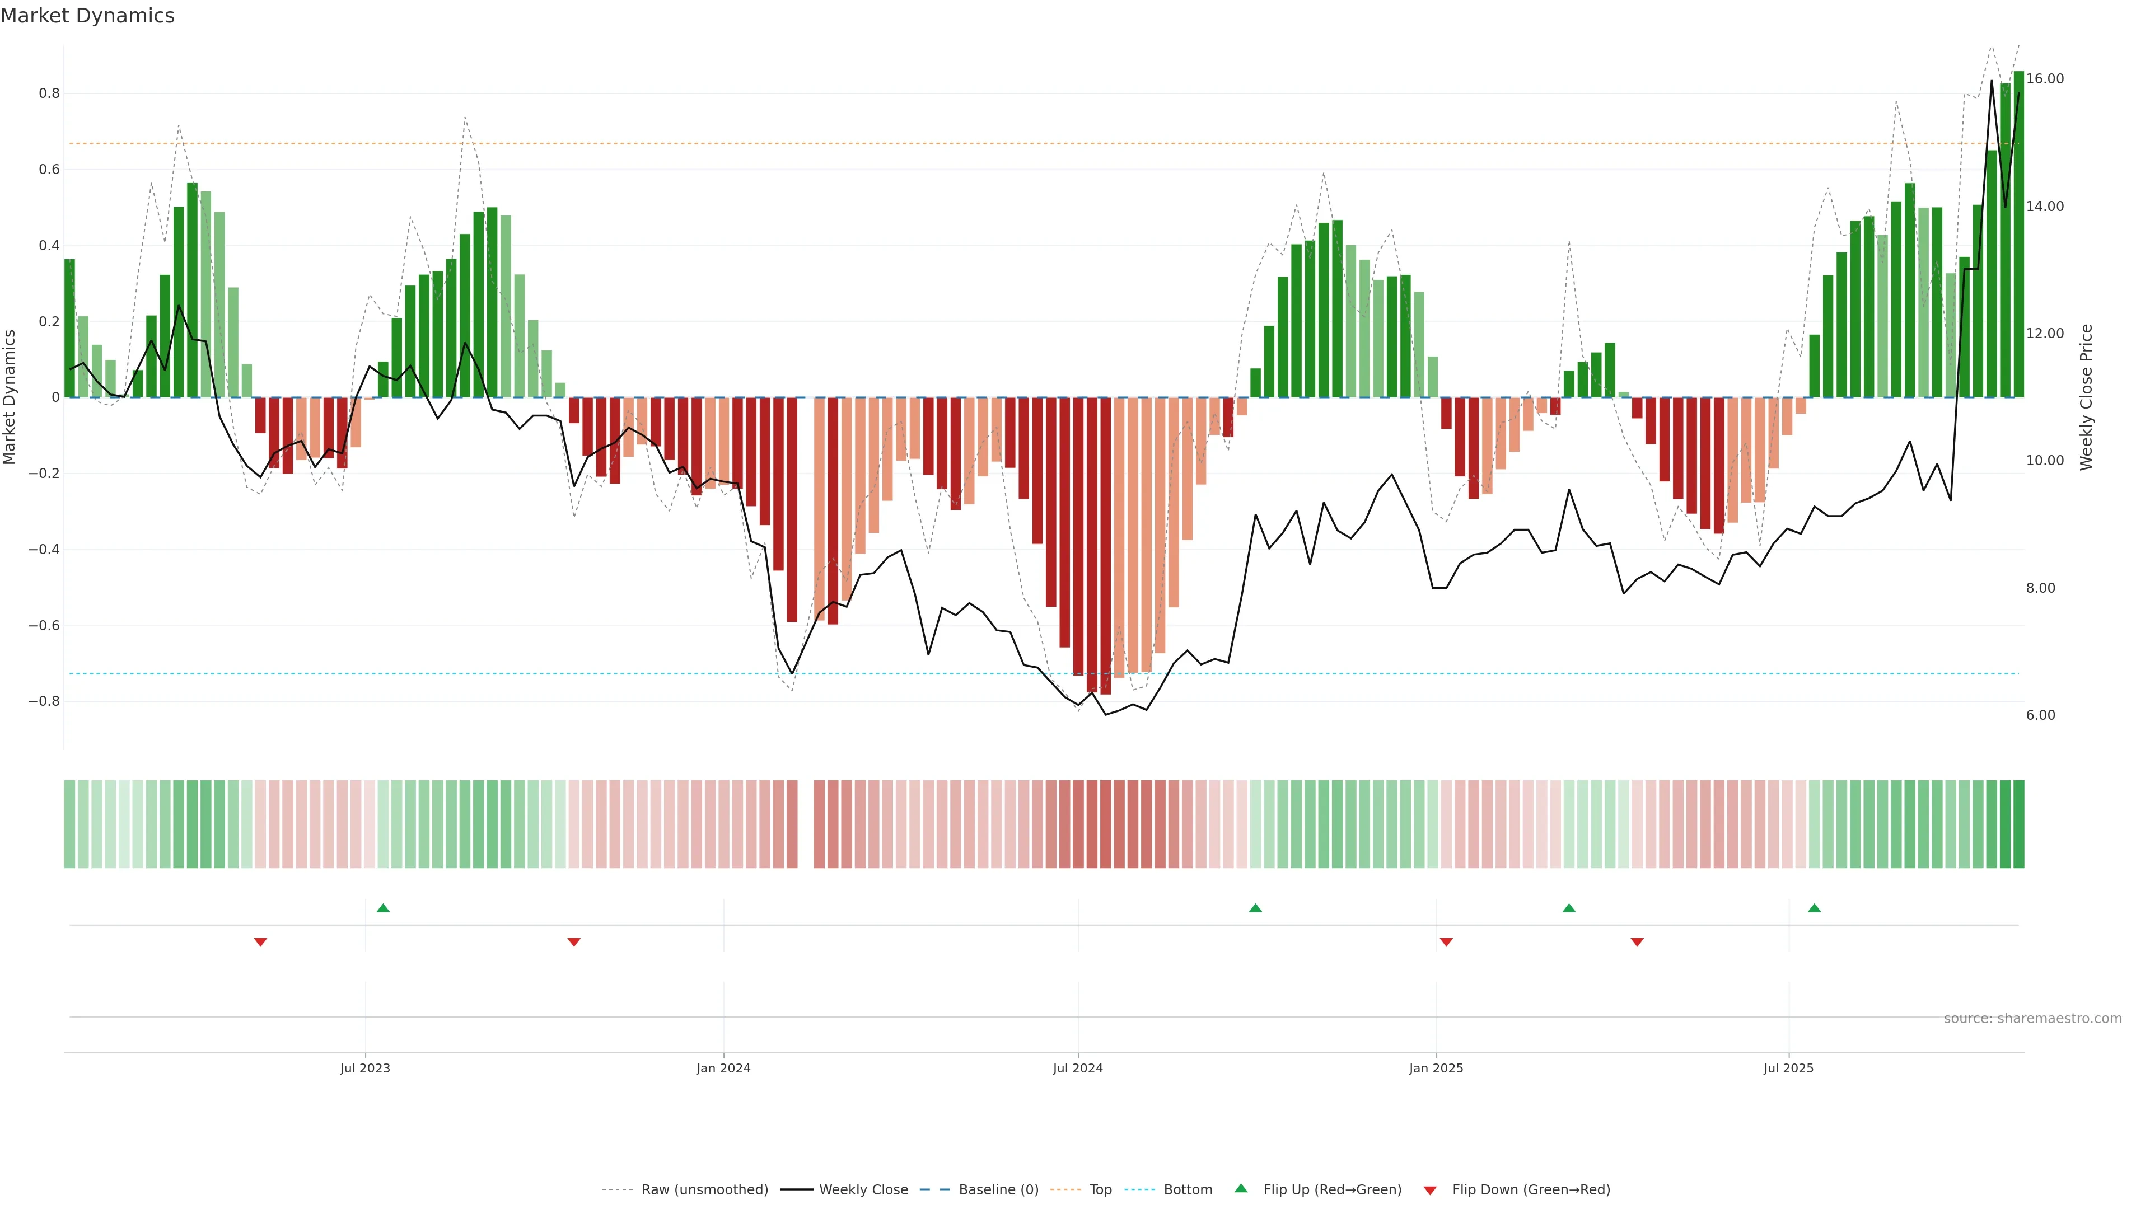Click the Jul 2024 x-axis label
Viewport: 2150px width, 1209px height.
(1077, 1068)
